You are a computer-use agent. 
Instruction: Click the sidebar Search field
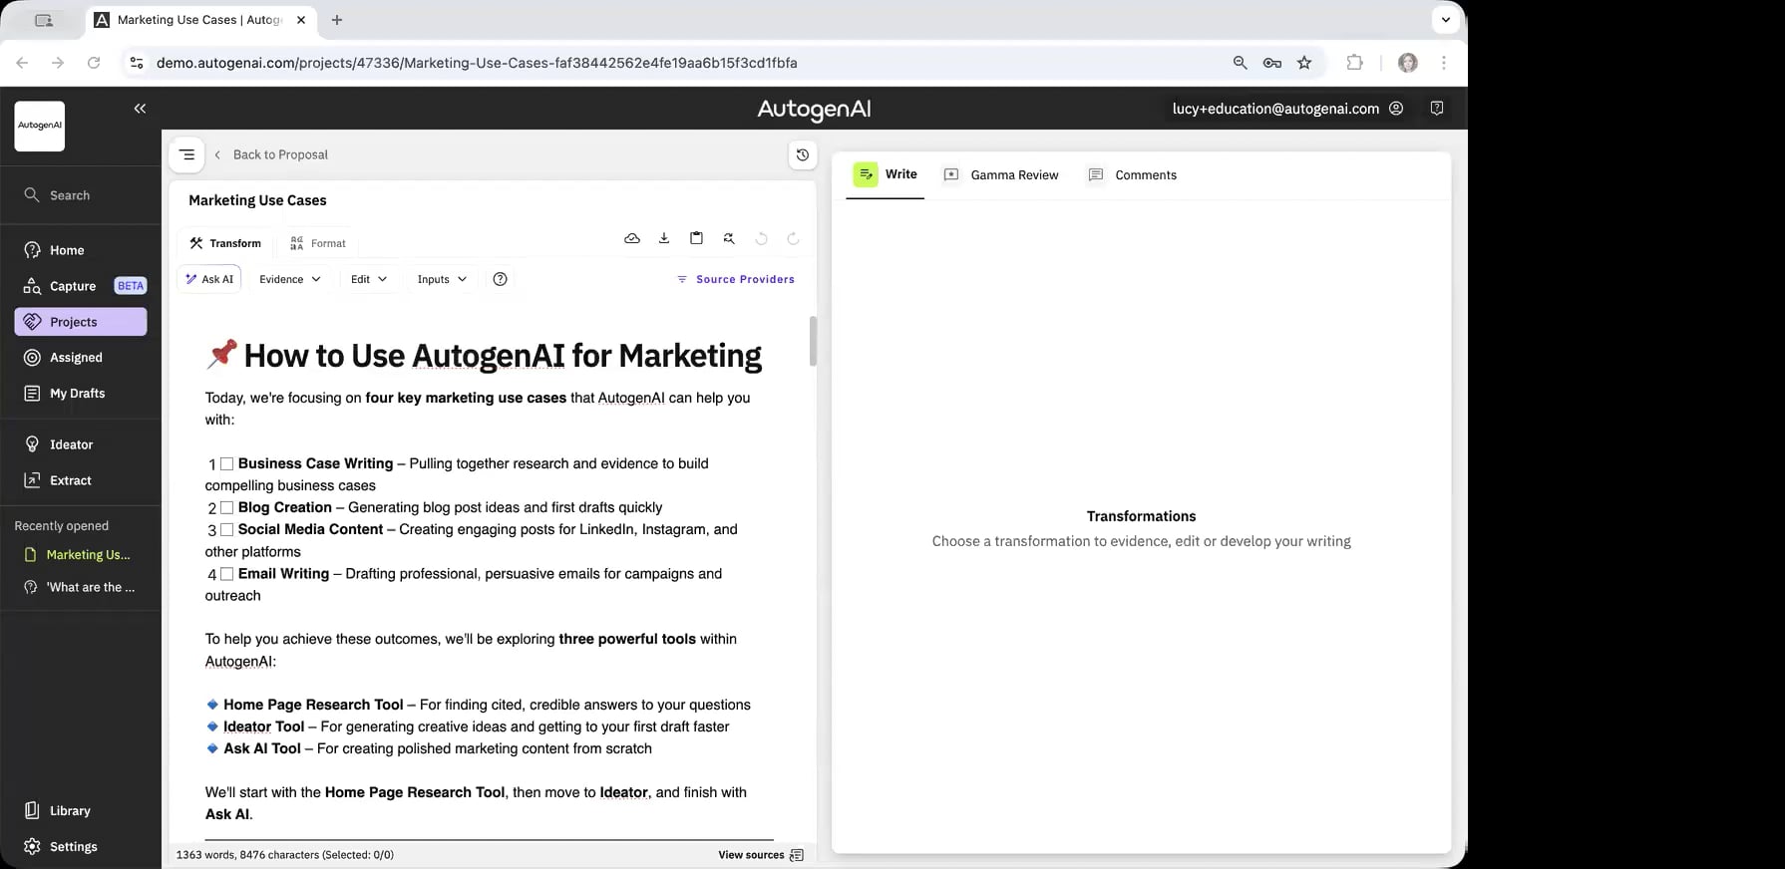(80, 195)
